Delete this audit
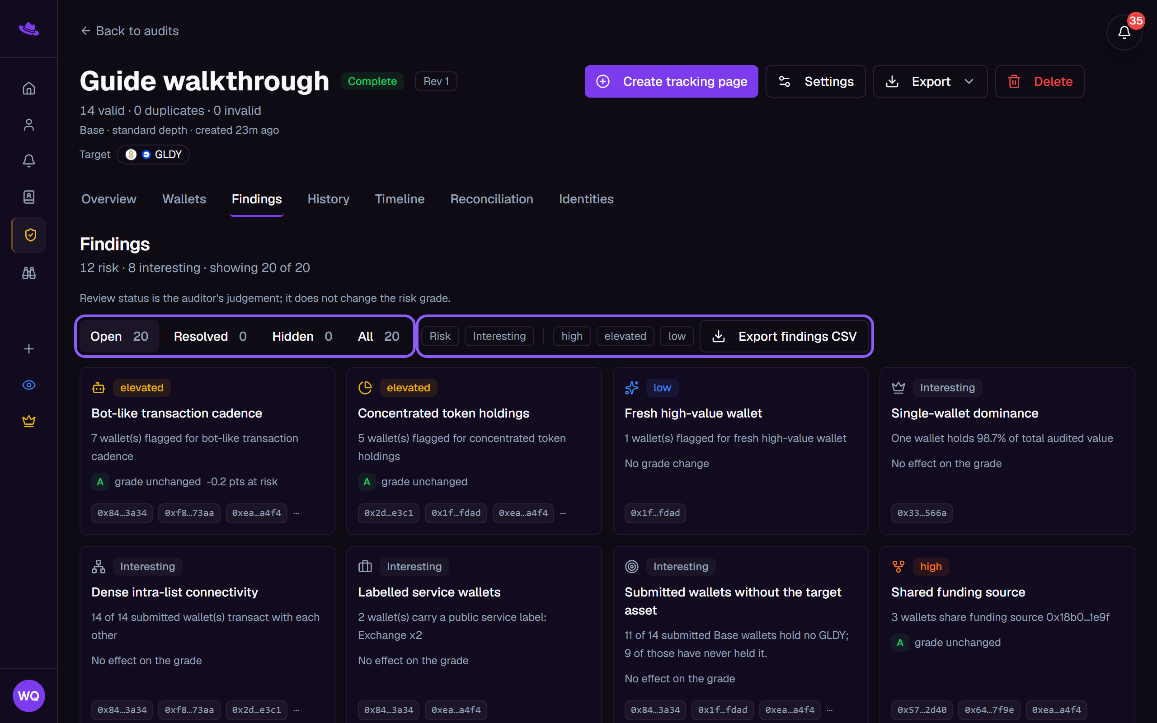 [1039, 81]
